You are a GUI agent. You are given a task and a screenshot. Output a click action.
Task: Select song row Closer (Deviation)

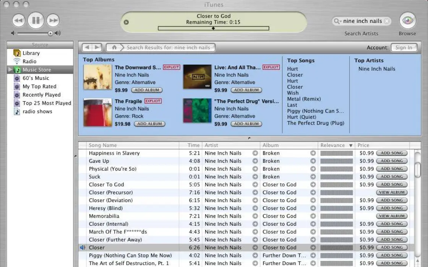coord(246,201)
